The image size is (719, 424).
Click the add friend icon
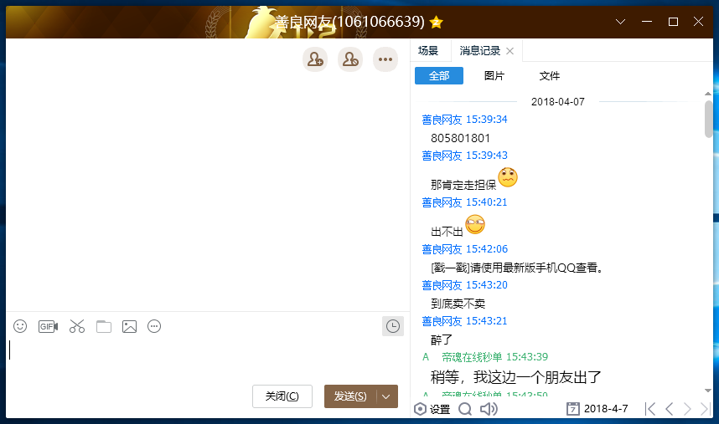315,59
